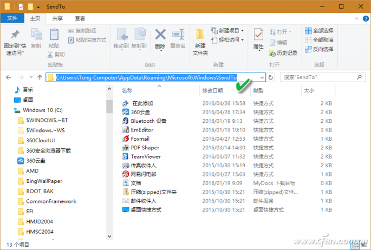
Task: Open the 新建项目 new item dropdown
Action: (227, 30)
